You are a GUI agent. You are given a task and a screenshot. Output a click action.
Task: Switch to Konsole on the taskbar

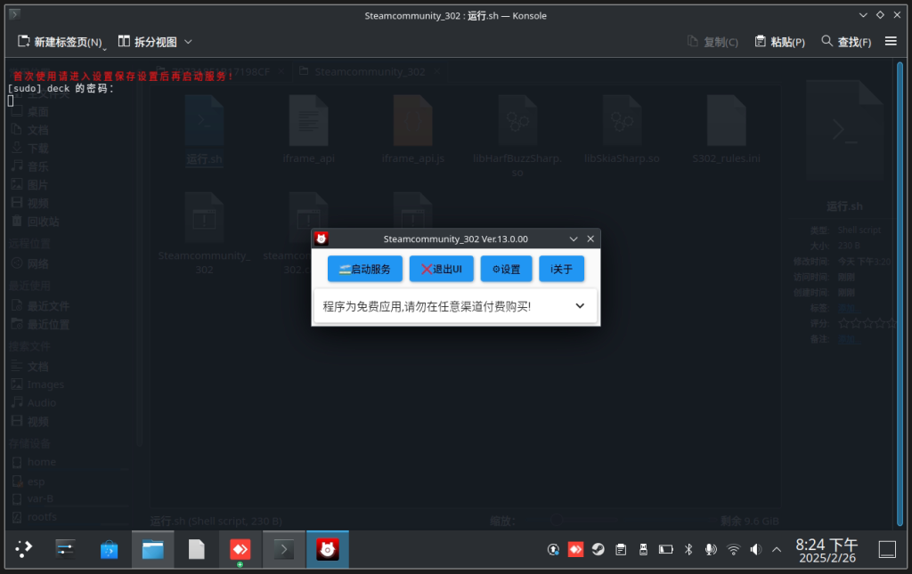click(x=284, y=549)
